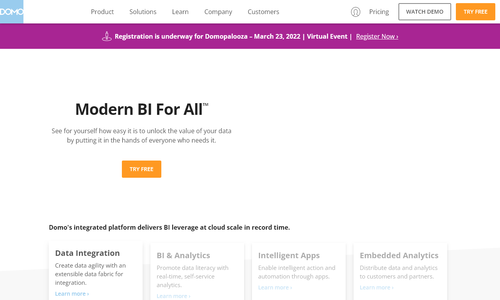Click 'Enable intelligent action' description text
The image size is (500, 300).
point(297,272)
